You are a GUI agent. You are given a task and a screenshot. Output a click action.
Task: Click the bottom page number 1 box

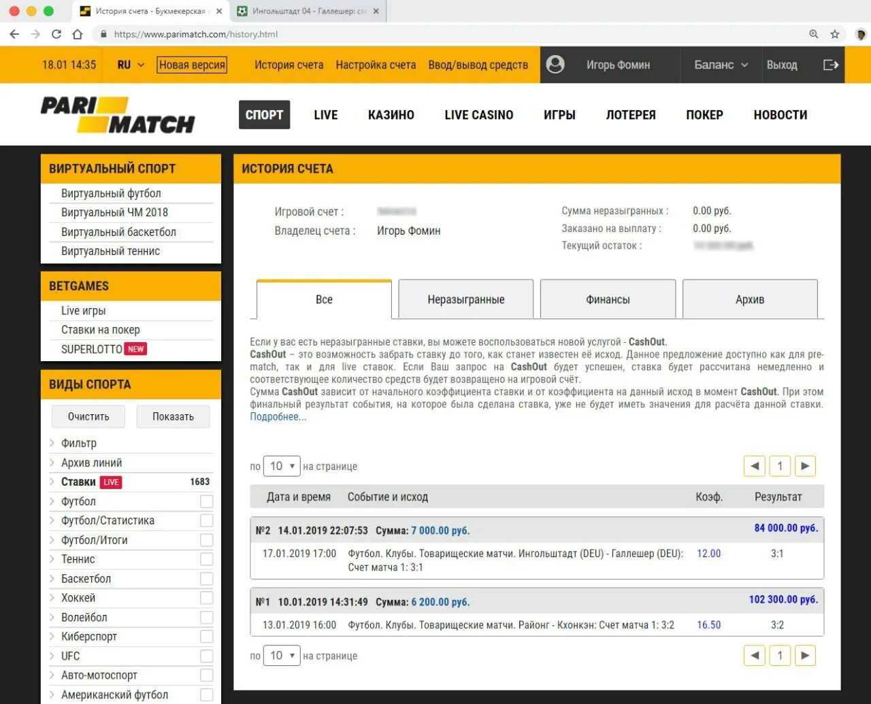pos(780,656)
